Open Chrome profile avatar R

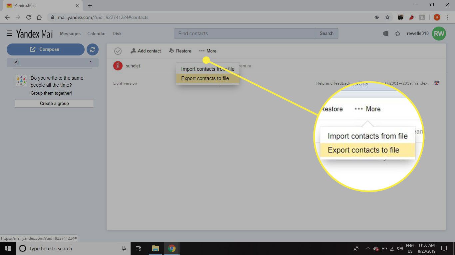click(437, 17)
